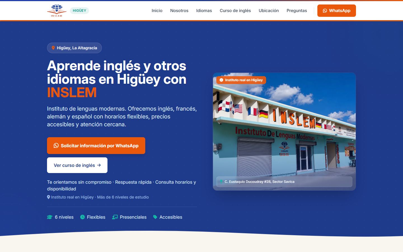Screen dimensions: 403x252
Task: Click graduation cap icon next to 6 niveles
Action: 50,217
